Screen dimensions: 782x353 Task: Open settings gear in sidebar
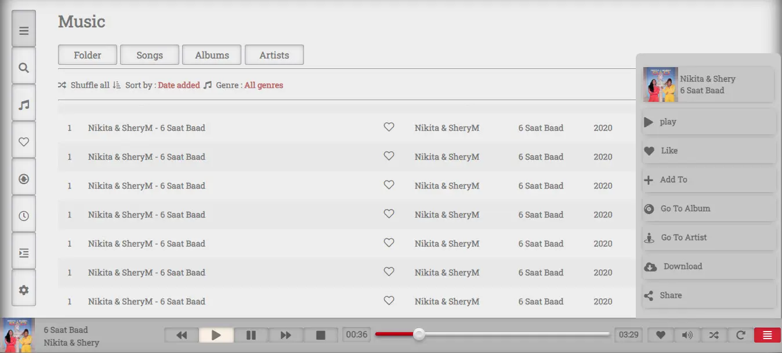24,290
